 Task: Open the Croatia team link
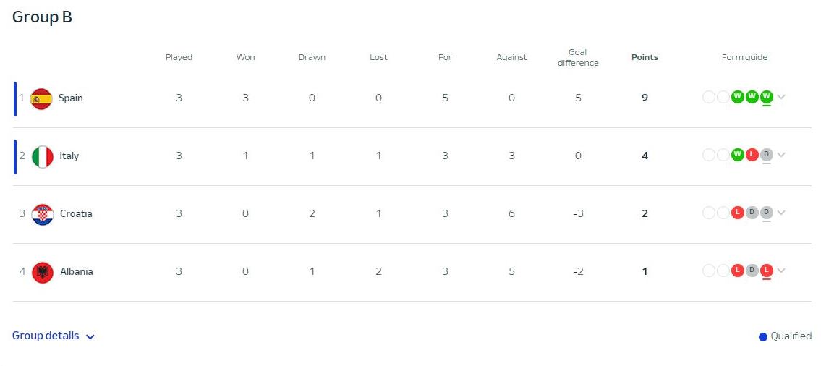pos(76,214)
